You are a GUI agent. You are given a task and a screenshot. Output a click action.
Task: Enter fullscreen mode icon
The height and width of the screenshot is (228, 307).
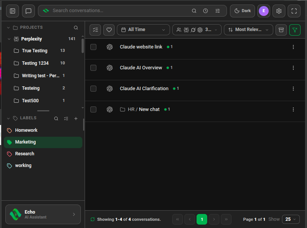[294, 11]
